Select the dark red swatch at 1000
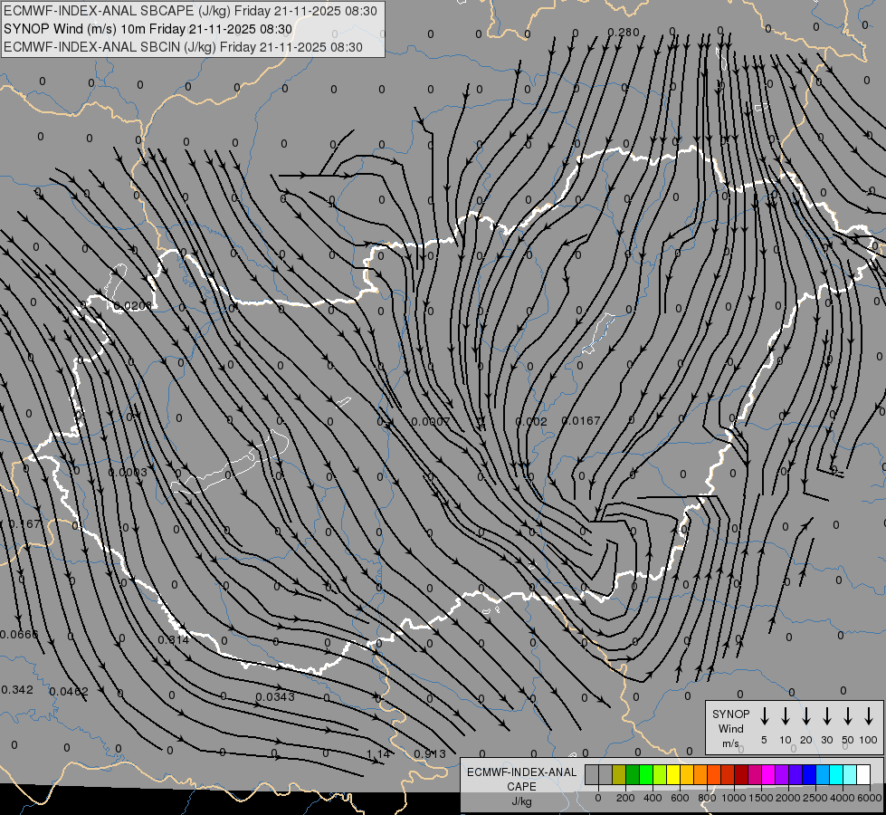This screenshot has height=815, width=886. pos(741,775)
